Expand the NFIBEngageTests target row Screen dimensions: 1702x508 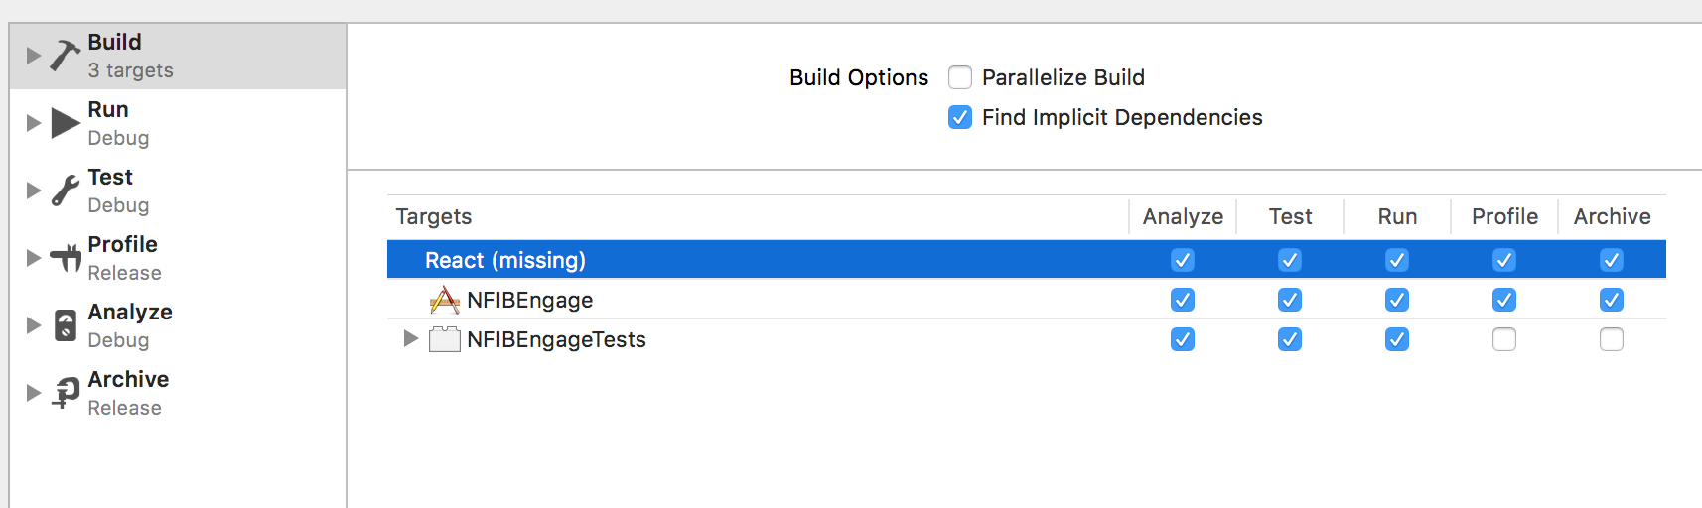coord(410,339)
